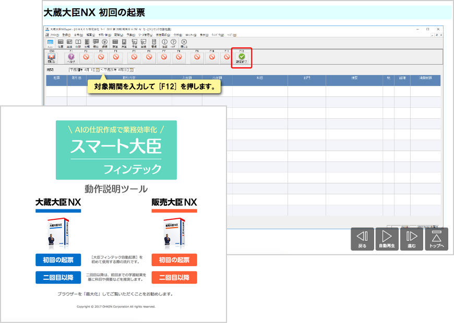Click the 大蔵大臣NX product box image
The height and width of the screenshot is (323, 454).
coord(58,233)
